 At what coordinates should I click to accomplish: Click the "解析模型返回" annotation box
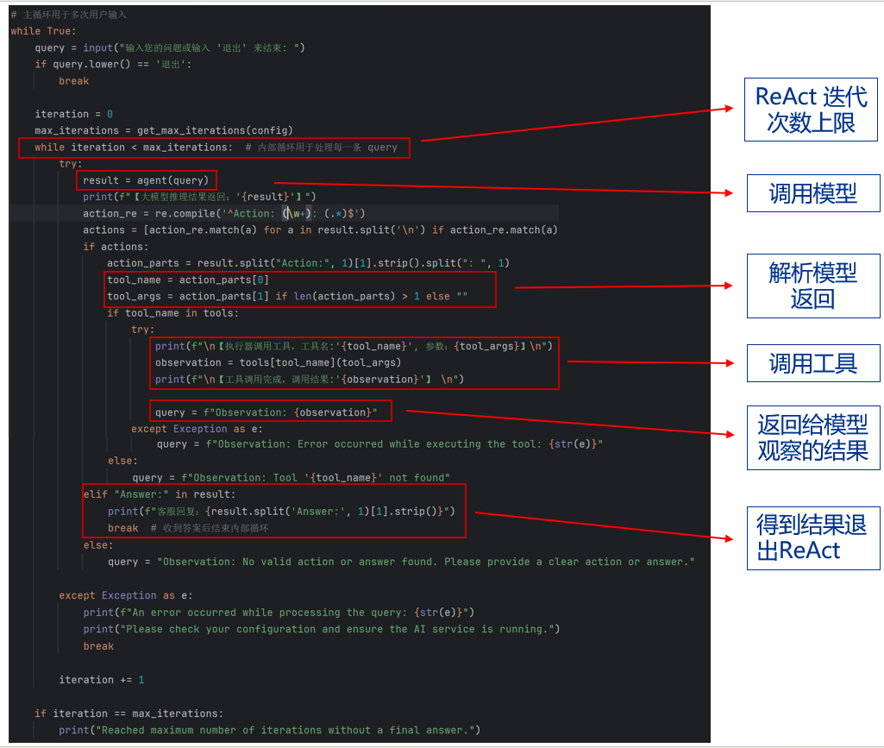pyautogui.click(x=812, y=286)
